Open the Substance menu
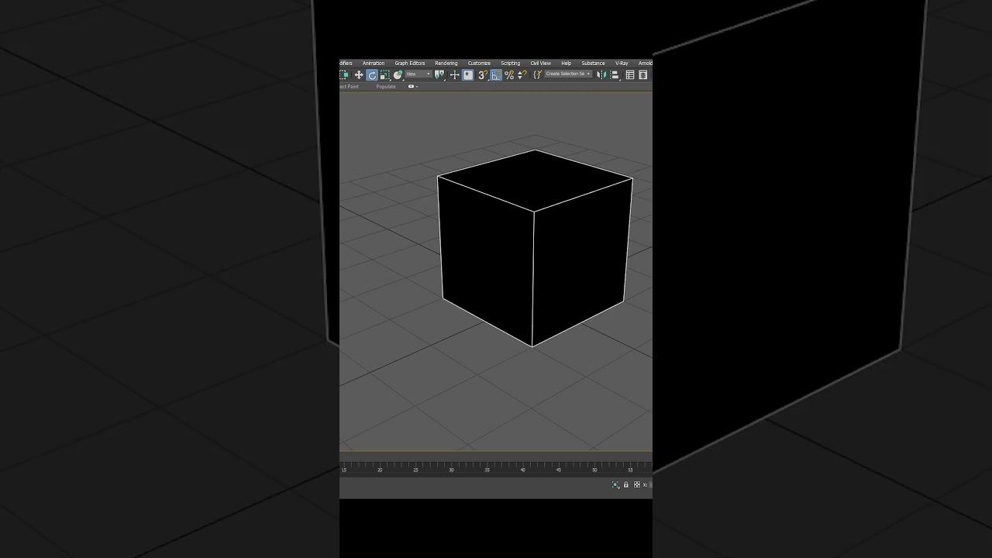 (x=593, y=64)
